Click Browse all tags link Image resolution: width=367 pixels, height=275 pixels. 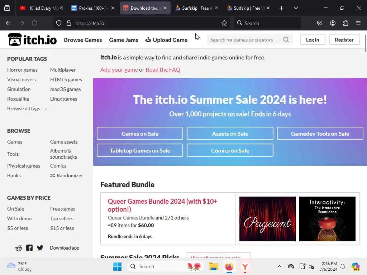coord(27,108)
